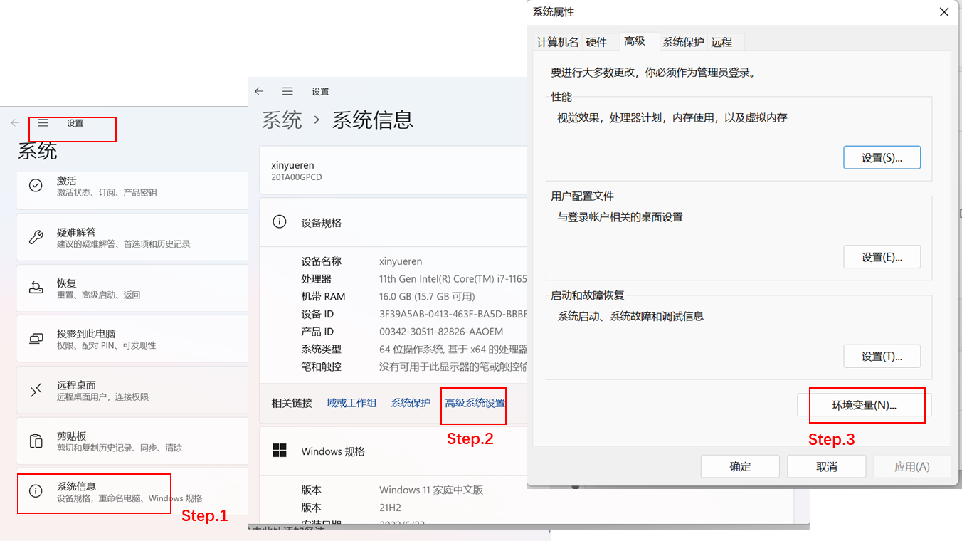Click 设置(T) under 启动和故障恢复
Image resolution: width=962 pixels, height=541 pixels.
pos(882,356)
